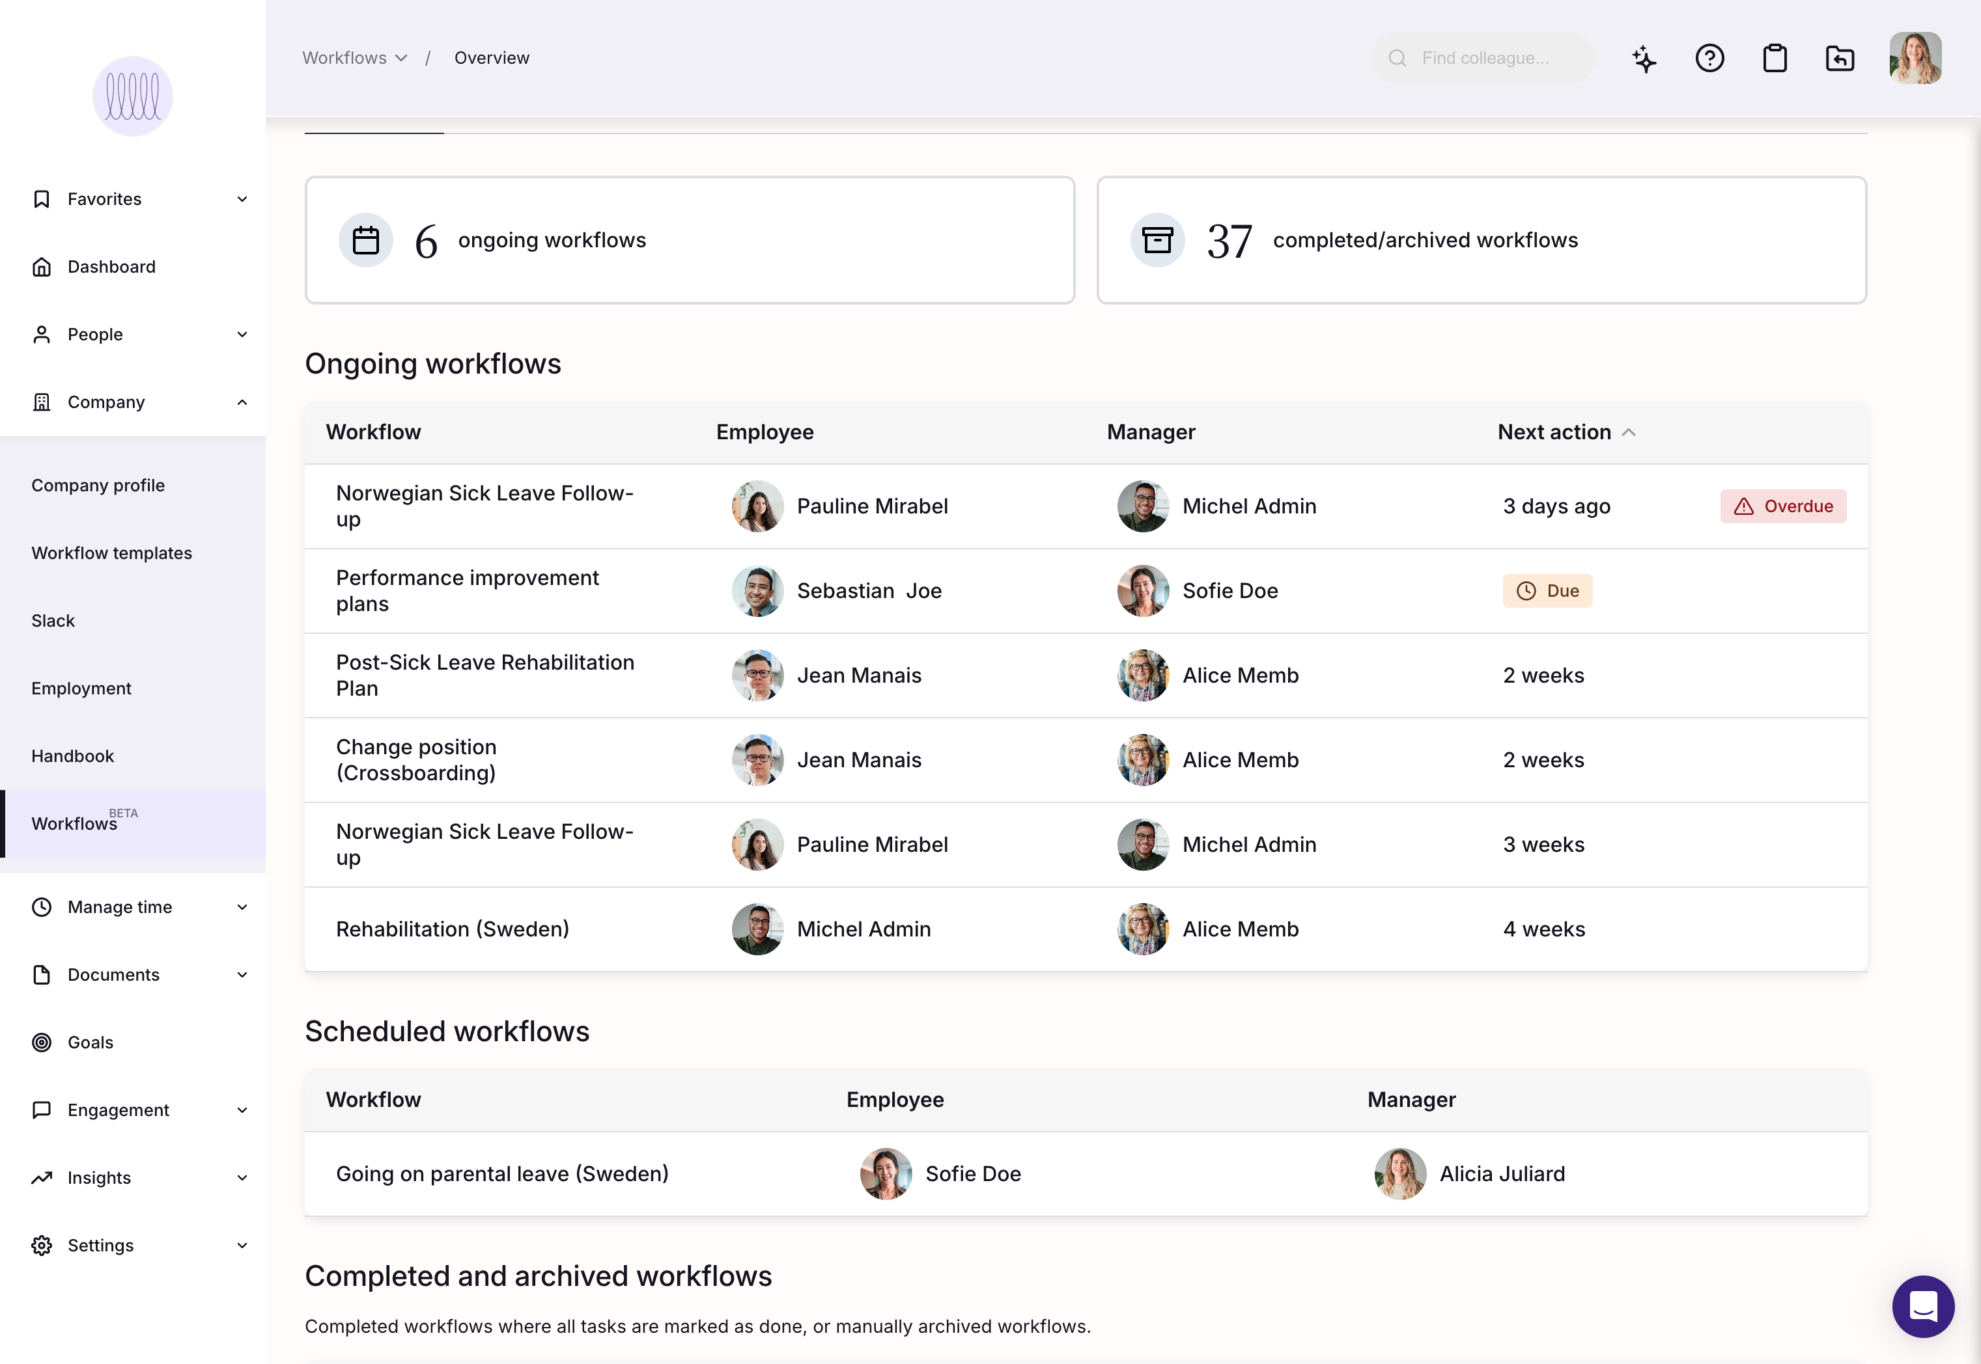Click the '3 weeks' next action text
This screenshot has height=1364, width=1981.
1544,845
